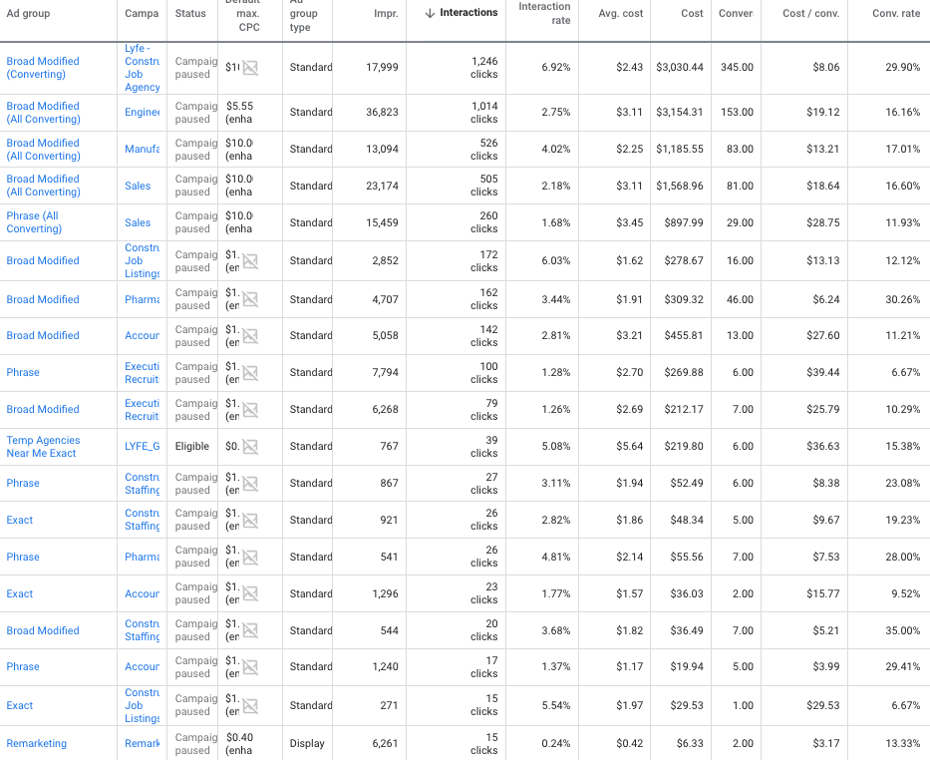Click the 30.26% conversion rate cell
Image resolution: width=930 pixels, height=760 pixels.
coord(903,299)
